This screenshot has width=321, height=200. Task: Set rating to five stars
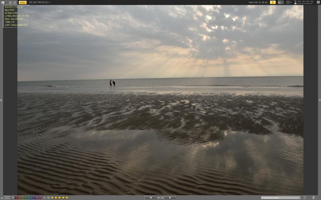click(67, 198)
